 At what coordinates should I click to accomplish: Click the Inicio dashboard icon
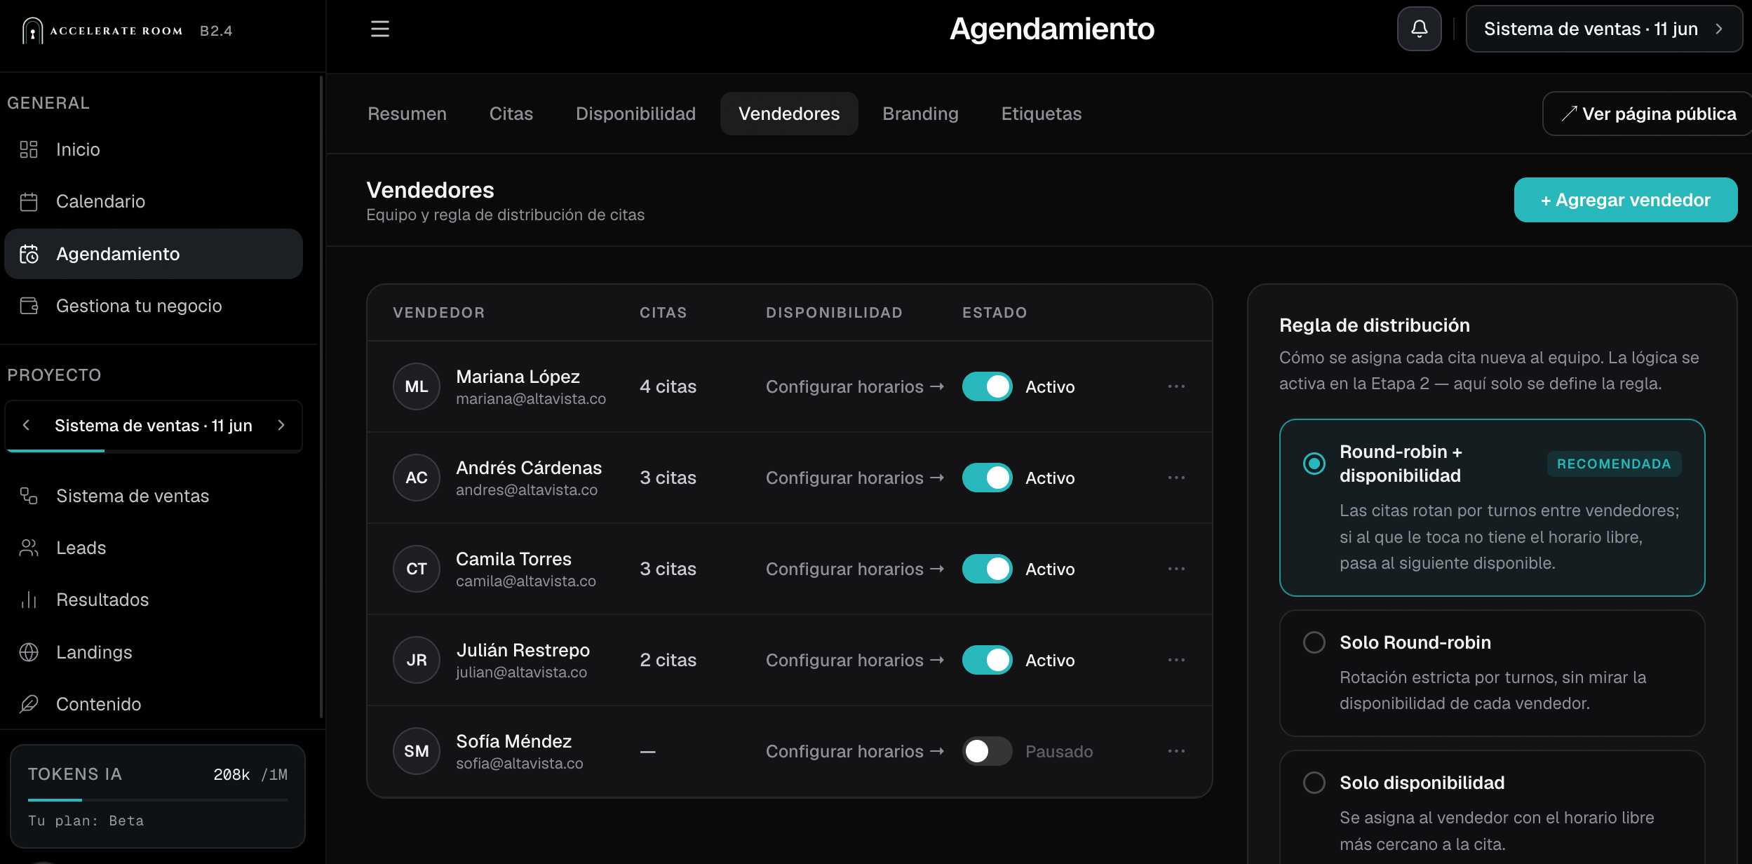(x=29, y=149)
